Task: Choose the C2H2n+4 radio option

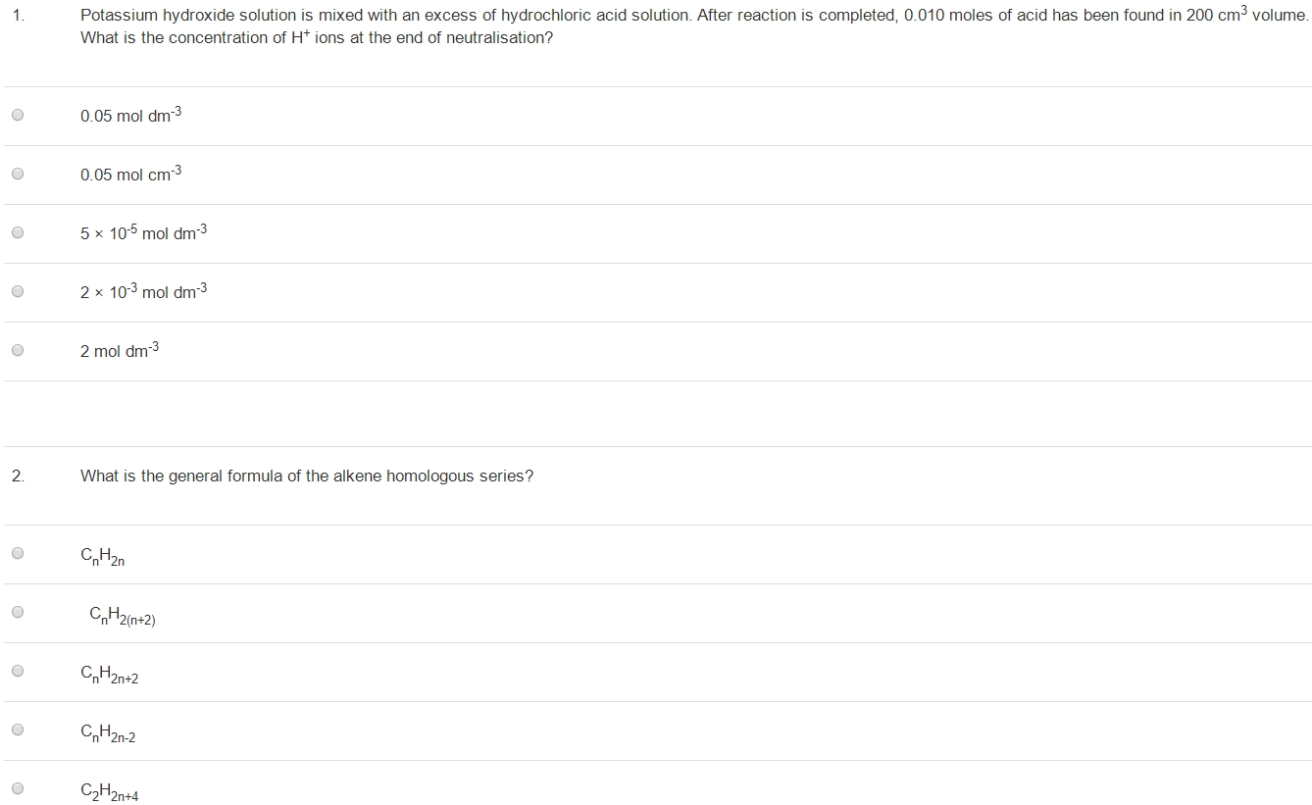Action: tap(17, 788)
